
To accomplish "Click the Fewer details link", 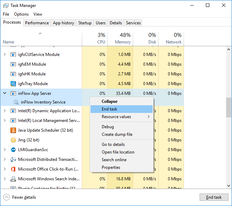I will pos(24,197).
